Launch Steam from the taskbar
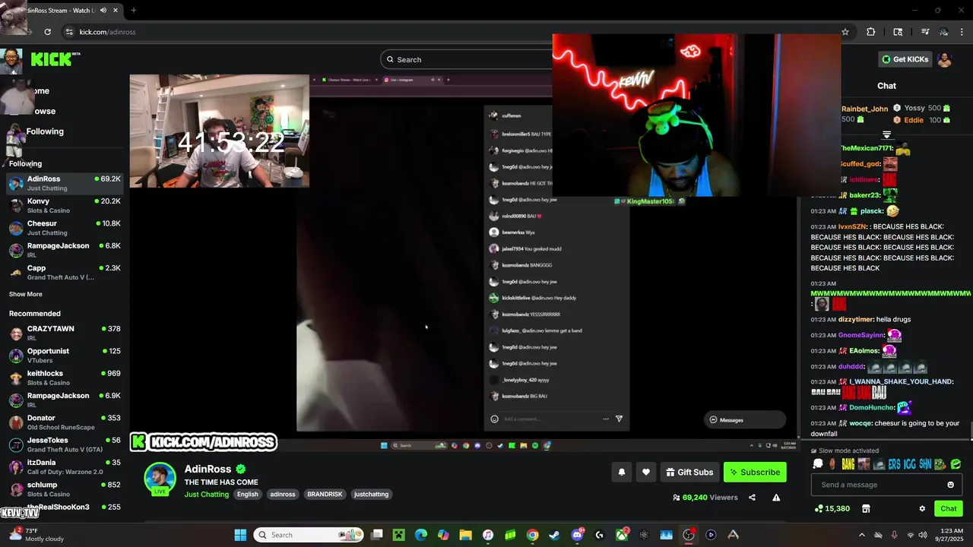 pyautogui.click(x=555, y=535)
